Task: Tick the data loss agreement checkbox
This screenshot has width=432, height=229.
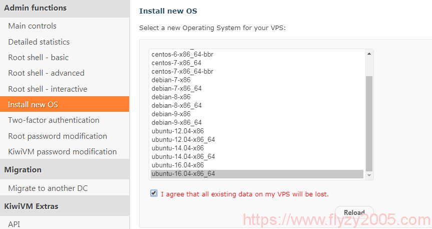Action: click(x=154, y=193)
